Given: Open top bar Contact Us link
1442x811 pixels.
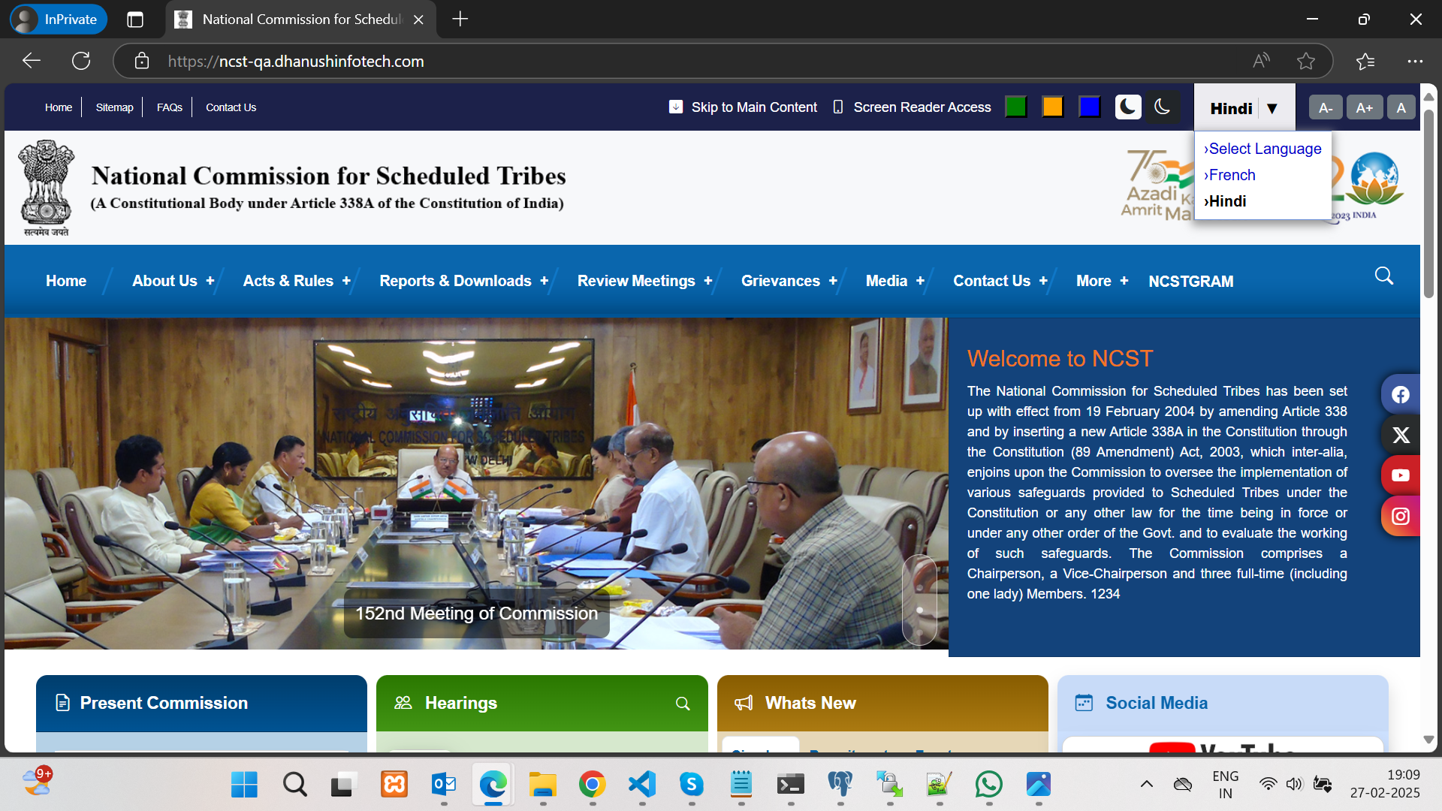Looking at the screenshot, I should click(x=231, y=107).
